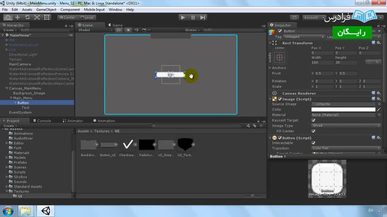387x217 pixels.
Task: Select EventSystem in Hierarchy
Action: click(x=20, y=112)
